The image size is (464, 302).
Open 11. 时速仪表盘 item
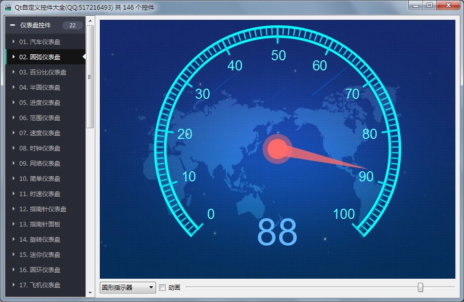(45, 194)
